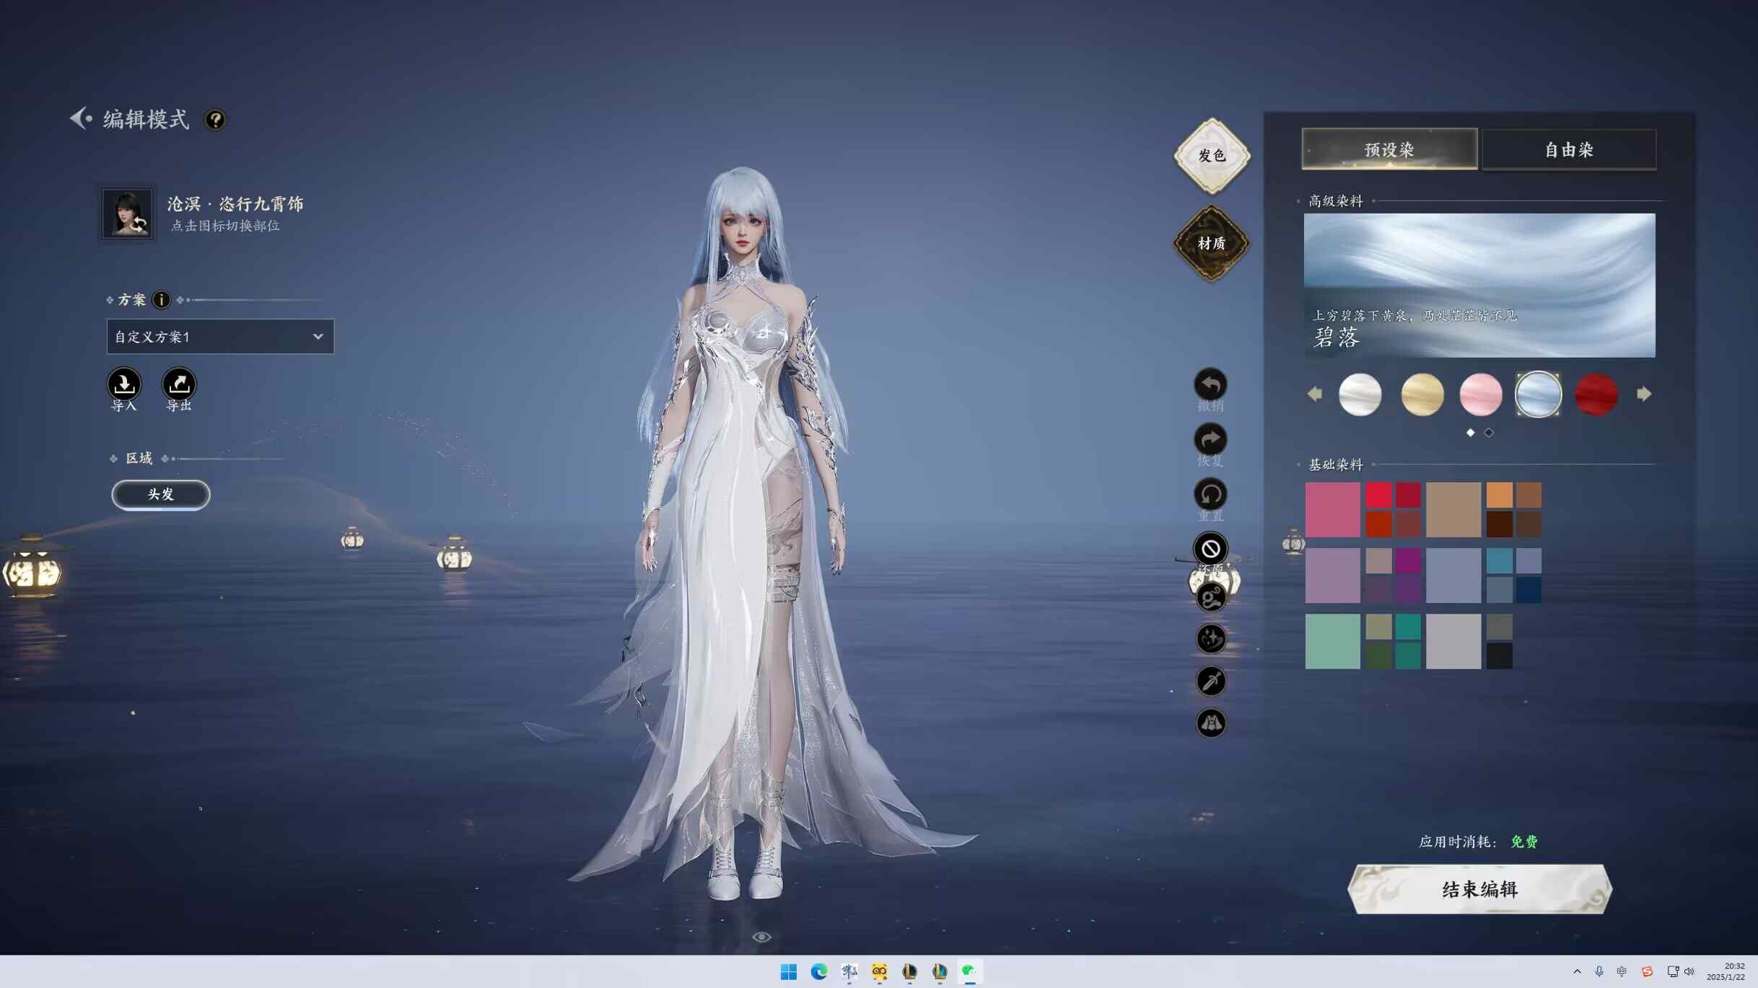
Task: Select the 发色 diamond tab
Action: pyautogui.click(x=1212, y=156)
